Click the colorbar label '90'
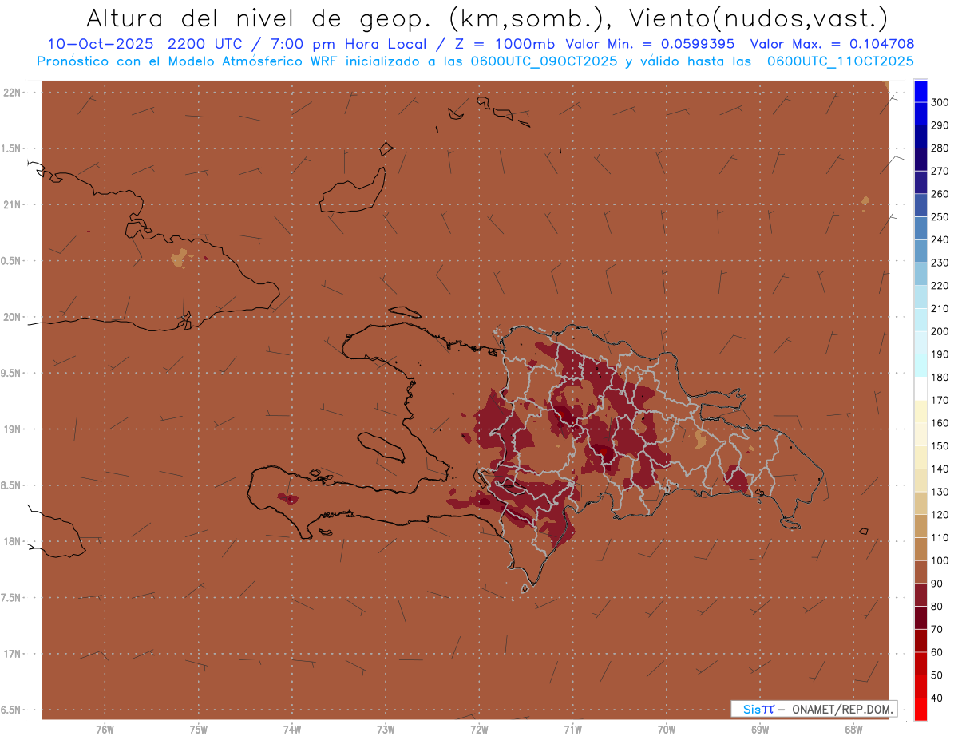This screenshot has width=958, height=740. coord(937,584)
